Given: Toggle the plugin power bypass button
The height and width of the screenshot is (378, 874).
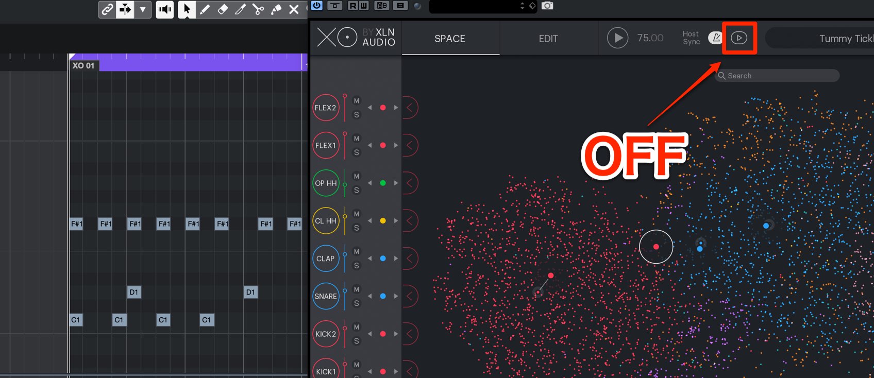Looking at the screenshot, I should click(317, 6).
